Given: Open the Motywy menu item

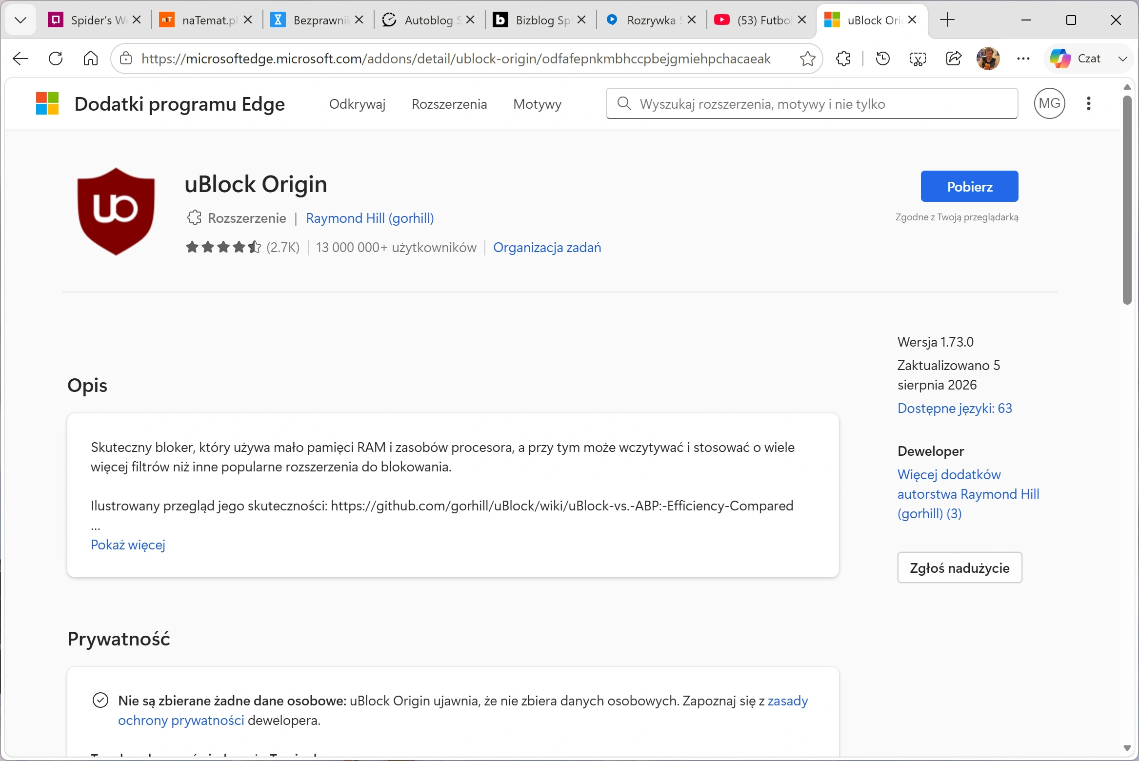Looking at the screenshot, I should [x=537, y=104].
